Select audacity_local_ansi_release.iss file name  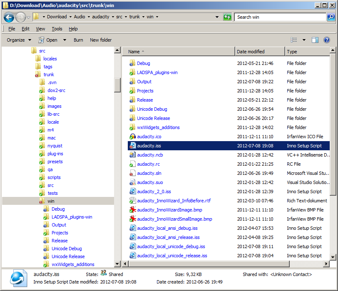click(x=168, y=237)
